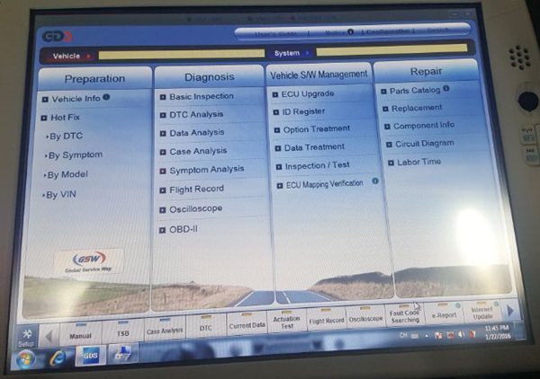Open Parts Catalog under Repair
The width and height of the screenshot is (540, 379).
point(415,91)
